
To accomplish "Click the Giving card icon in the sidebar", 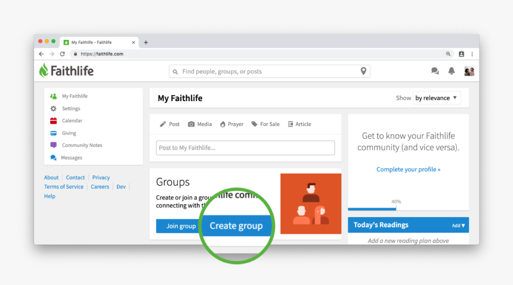I will 53,133.
